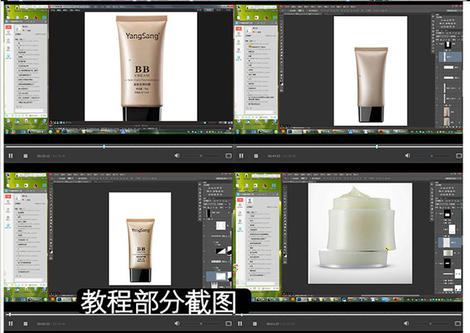Viewport: 470px width, 333px height.
Task: Adjust volume slider of the cream jar video
Action: 431,324
